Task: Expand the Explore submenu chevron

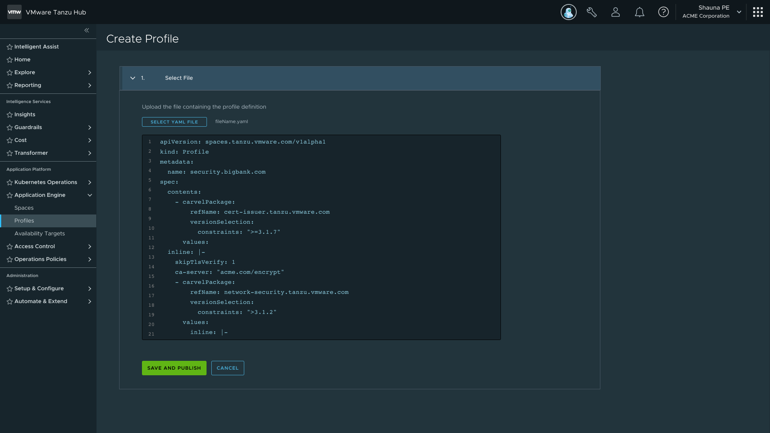Action: (89, 73)
